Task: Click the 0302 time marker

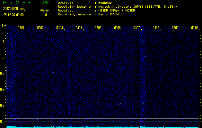Action: tap(40, 28)
